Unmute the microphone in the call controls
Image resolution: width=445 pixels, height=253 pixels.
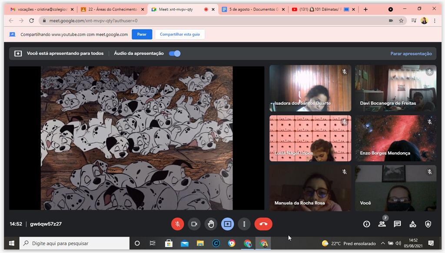click(177, 224)
